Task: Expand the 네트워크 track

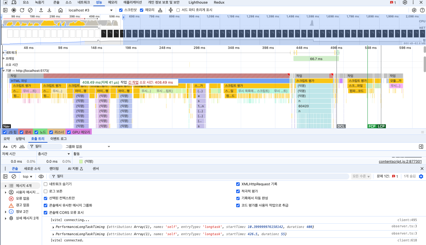Action: click(4, 52)
